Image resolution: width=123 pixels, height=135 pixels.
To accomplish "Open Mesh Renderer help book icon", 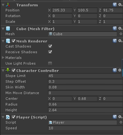I will 114,41.
